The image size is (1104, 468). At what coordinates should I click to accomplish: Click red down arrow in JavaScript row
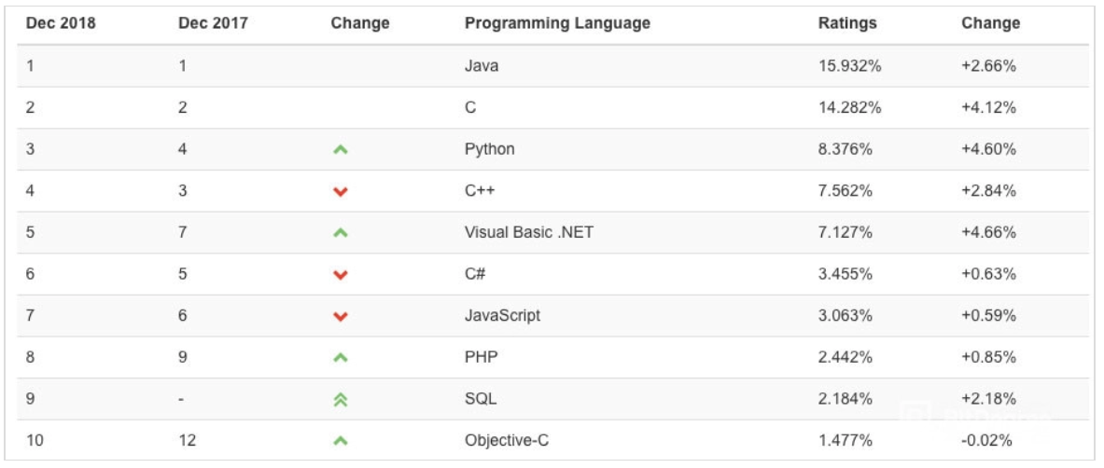click(x=340, y=317)
